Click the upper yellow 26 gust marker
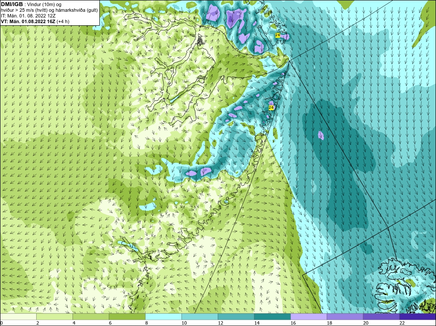 [x=277, y=35]
